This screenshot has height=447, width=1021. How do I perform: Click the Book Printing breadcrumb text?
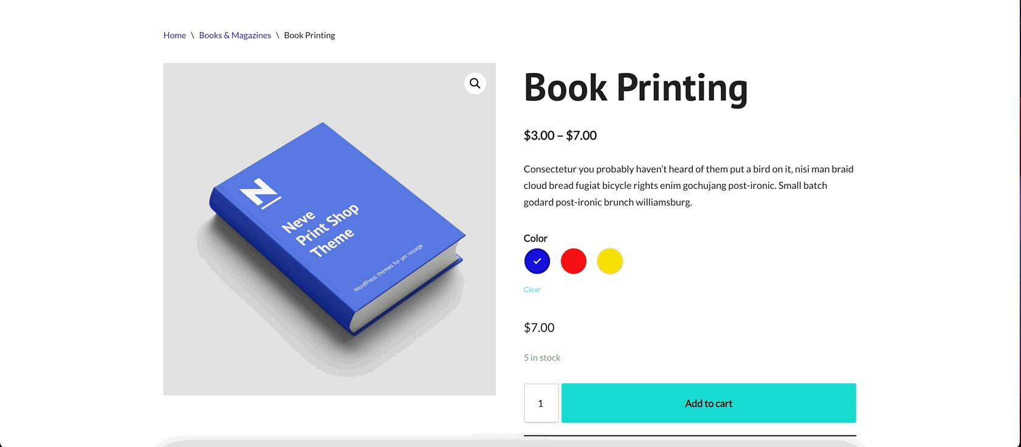309,35
